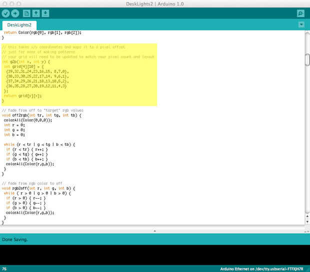
Task: Click the 'int g2p(int x, int y) {' line
Action: [26, 62]
